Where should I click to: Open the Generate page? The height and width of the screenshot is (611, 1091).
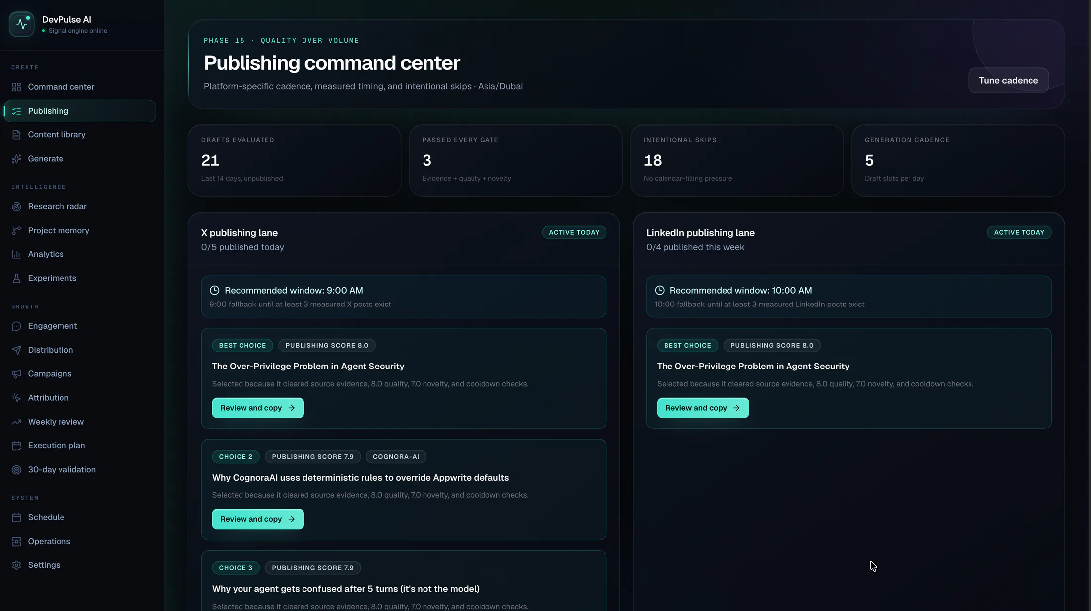80,159
